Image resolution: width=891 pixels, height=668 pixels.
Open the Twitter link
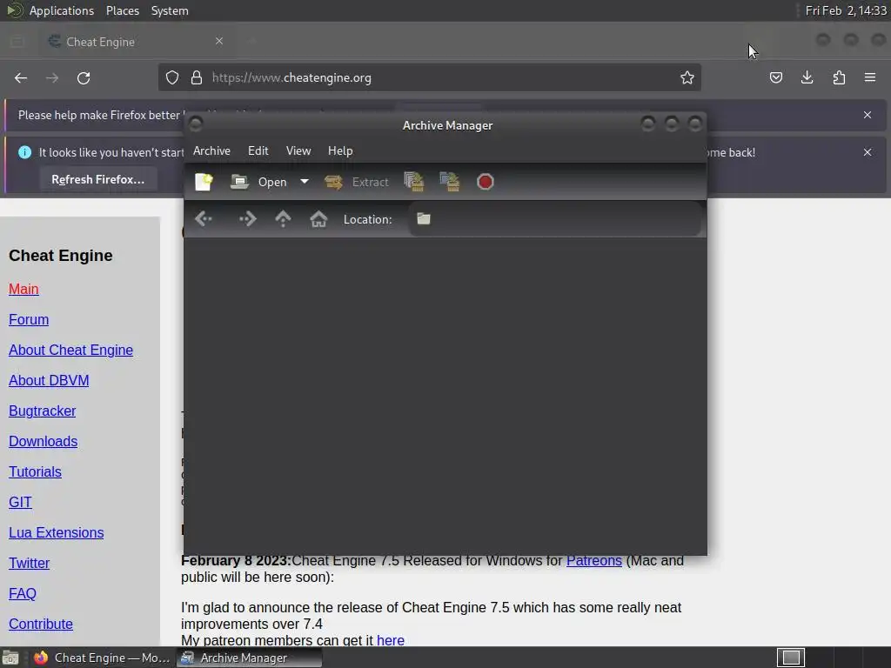[29, 563]
